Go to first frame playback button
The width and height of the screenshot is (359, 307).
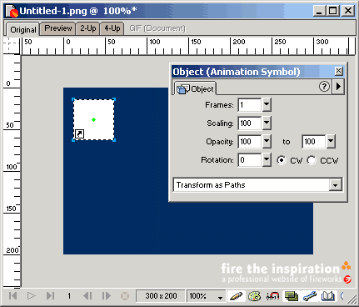point(12,295)
